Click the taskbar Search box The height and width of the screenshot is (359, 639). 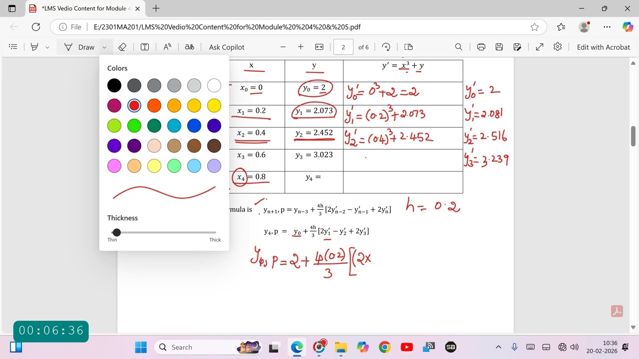(x=207, y=347)
